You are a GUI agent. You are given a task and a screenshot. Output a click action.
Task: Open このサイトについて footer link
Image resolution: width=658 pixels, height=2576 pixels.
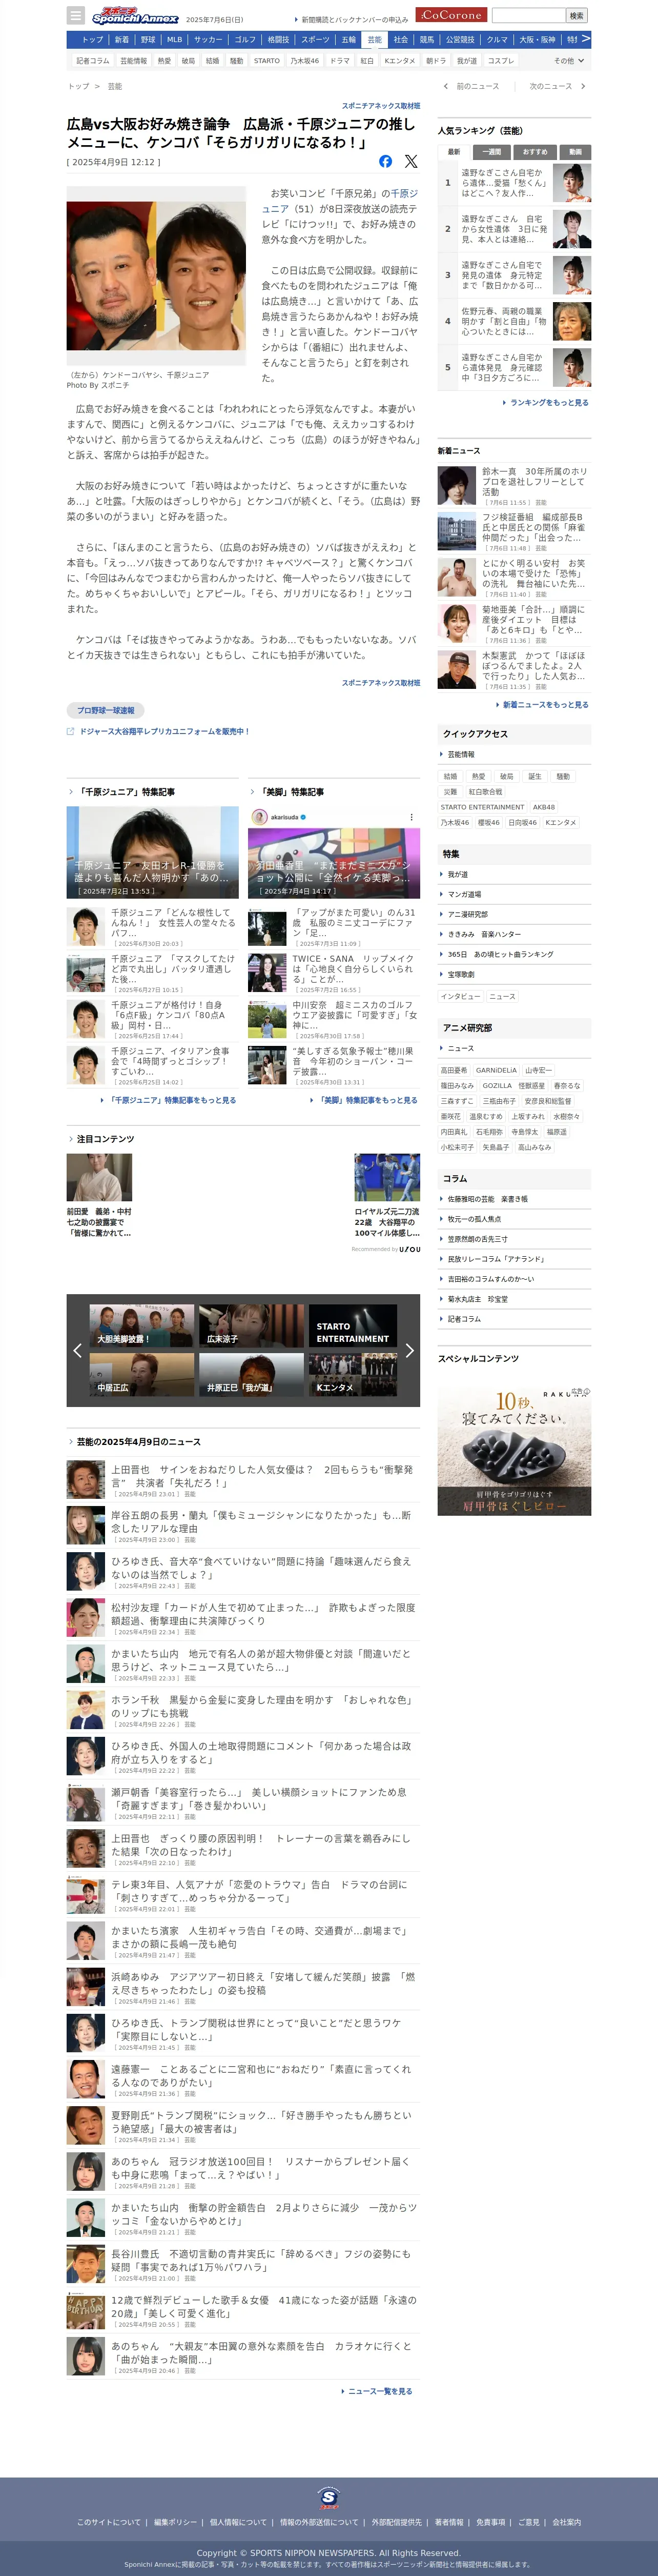click(109, 2522)
